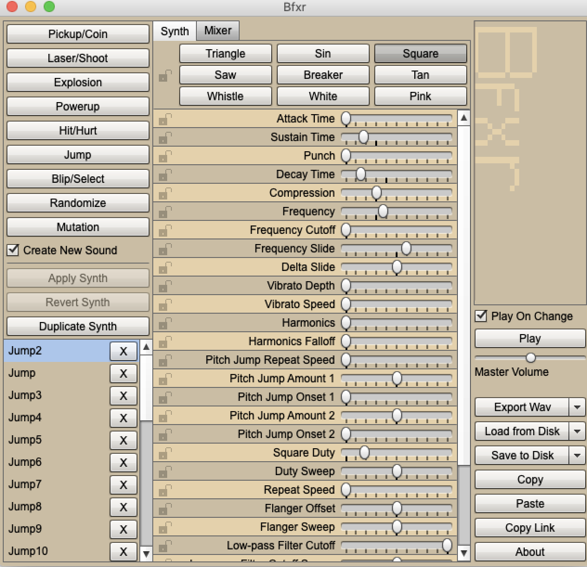Viewport: 587px width, 567px height.
Task: Uncheck Play On Change checkbox
Action: (x=481, y=316)
